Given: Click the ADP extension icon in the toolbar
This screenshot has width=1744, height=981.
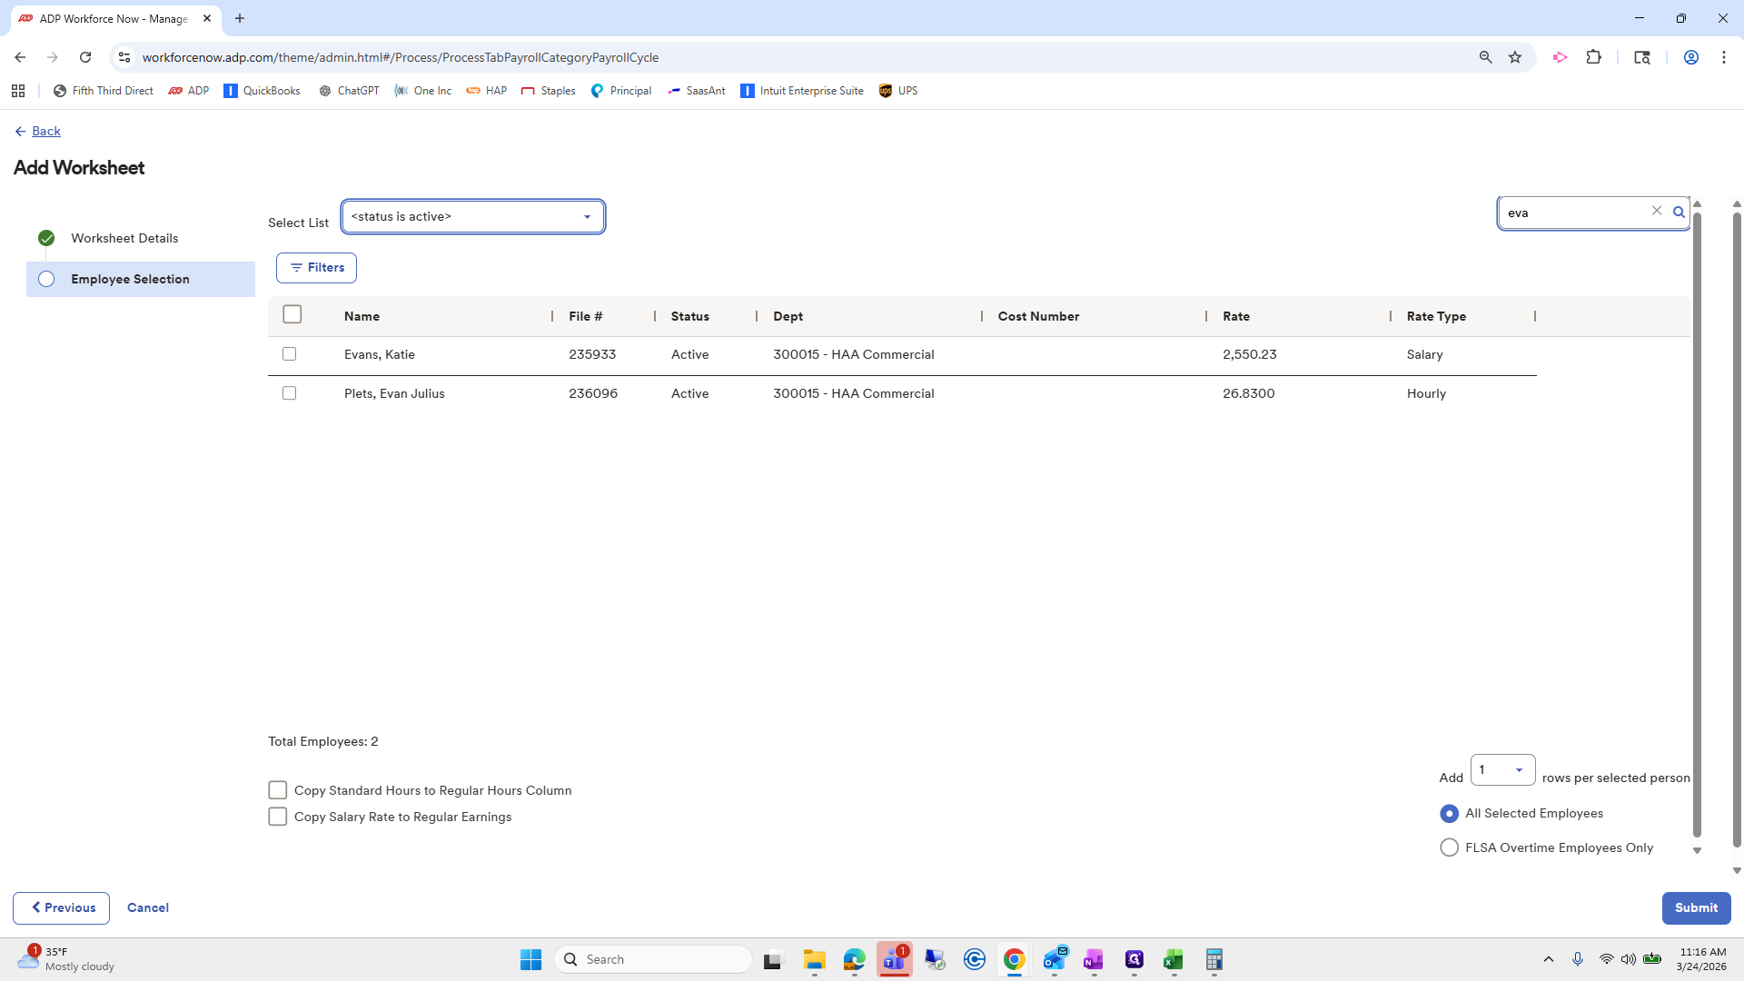Looking at the screenshot, I should 1560,57.
